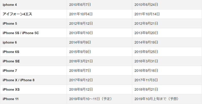Select the iPhone X / iPhone 8 label

pos(18,80)
